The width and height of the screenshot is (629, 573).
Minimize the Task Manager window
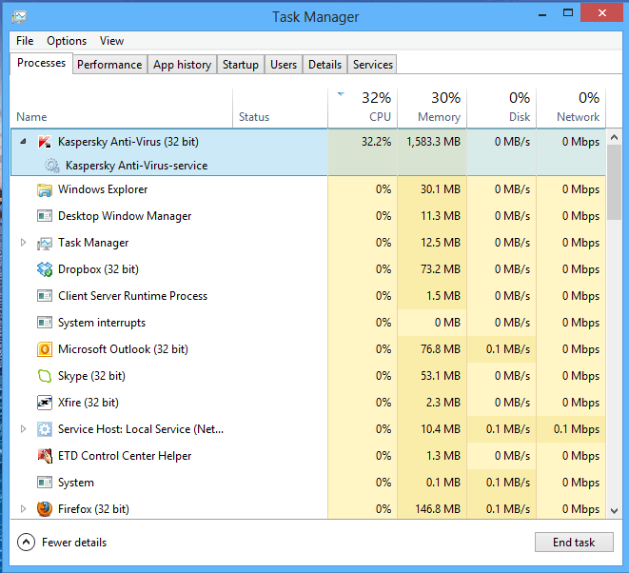coord(542,15)
